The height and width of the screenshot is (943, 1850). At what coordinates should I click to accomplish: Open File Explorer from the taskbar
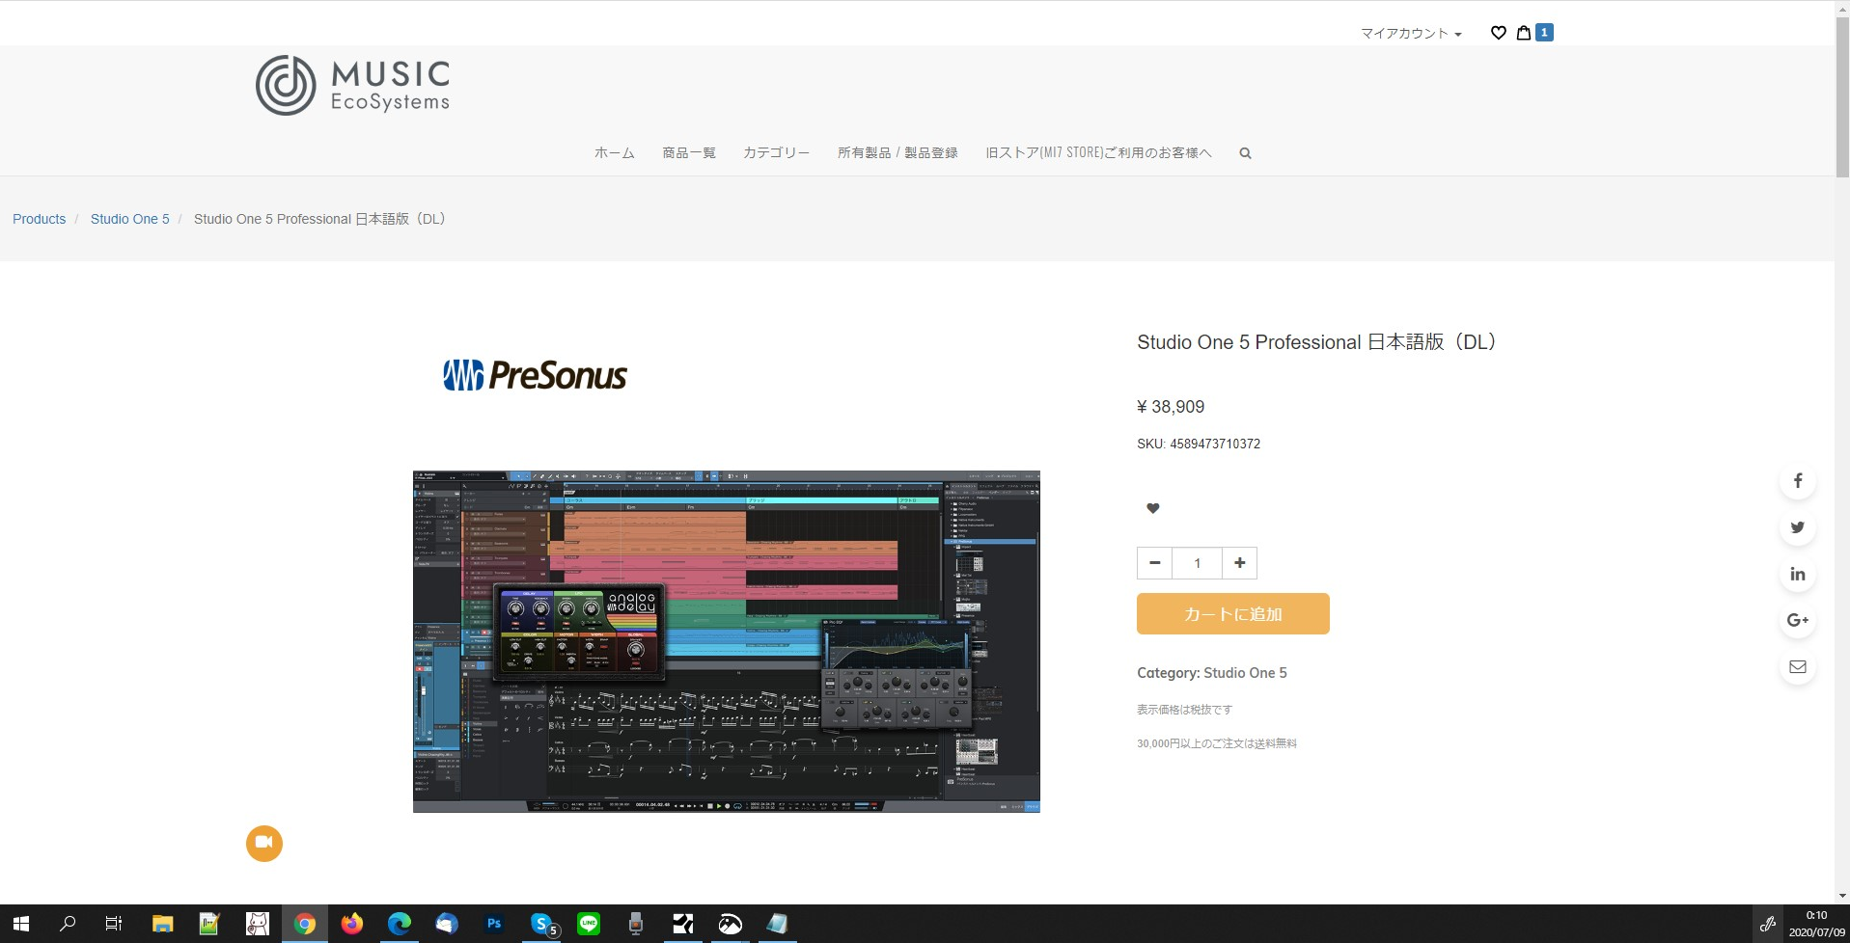(x=162, y=924)
